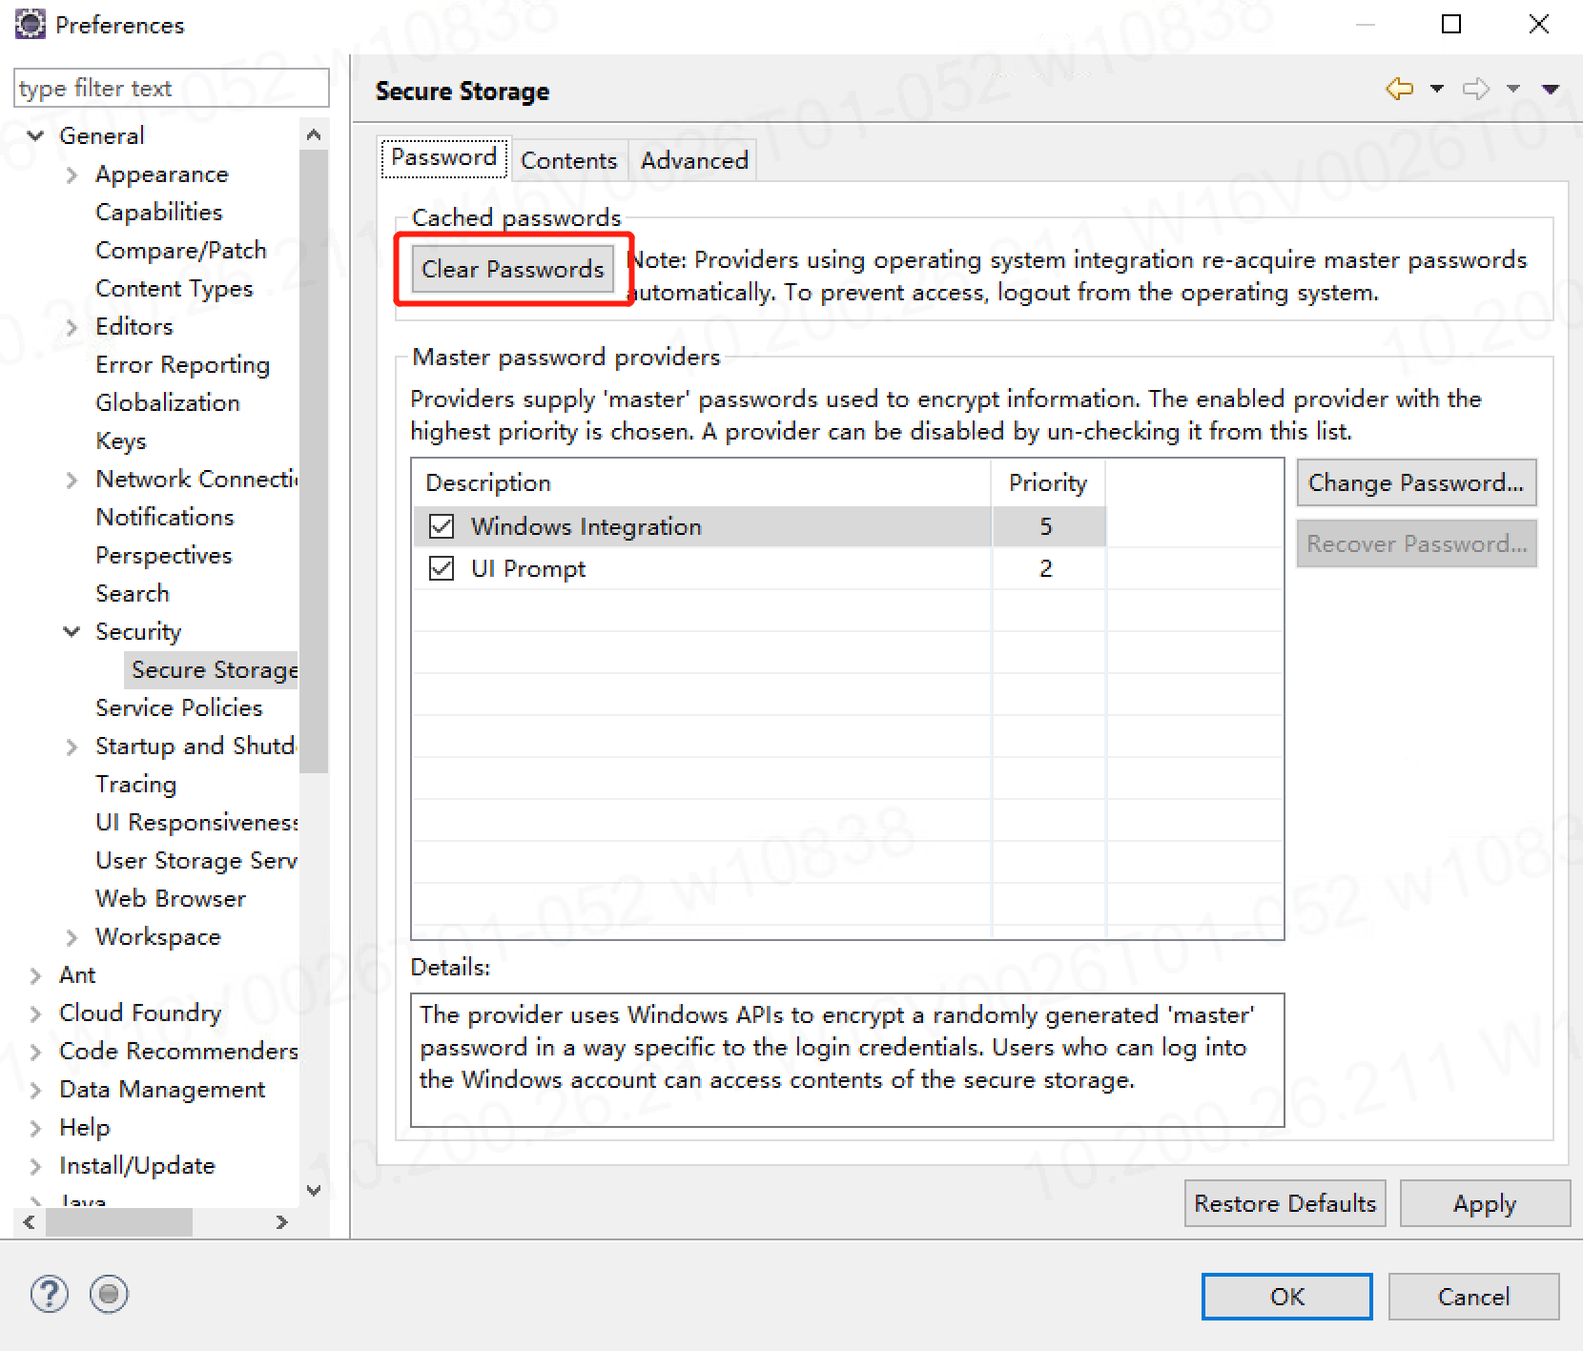Click the help question mark icon
The height and width of the screenshot is (1351, 1583).
(49, 1294)
